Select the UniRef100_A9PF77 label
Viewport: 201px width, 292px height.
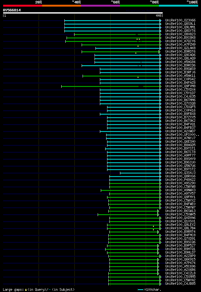pyautogui.click(x=180, y=155)
